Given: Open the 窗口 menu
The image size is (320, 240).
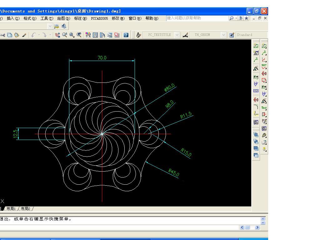Looking at the screenshot, I should (135, 18).
